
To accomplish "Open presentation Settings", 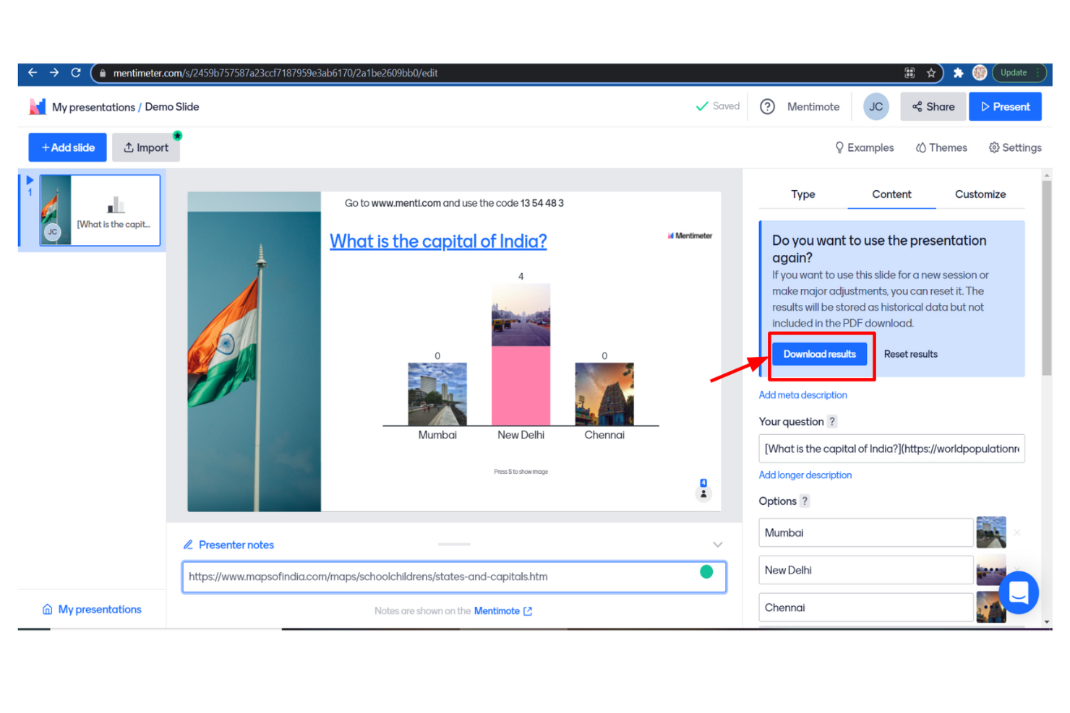I will pyautogui.click(x=1015, y=147).
